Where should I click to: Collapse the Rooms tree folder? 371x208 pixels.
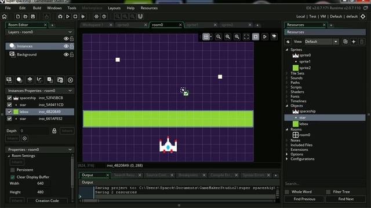pos(287,129)
